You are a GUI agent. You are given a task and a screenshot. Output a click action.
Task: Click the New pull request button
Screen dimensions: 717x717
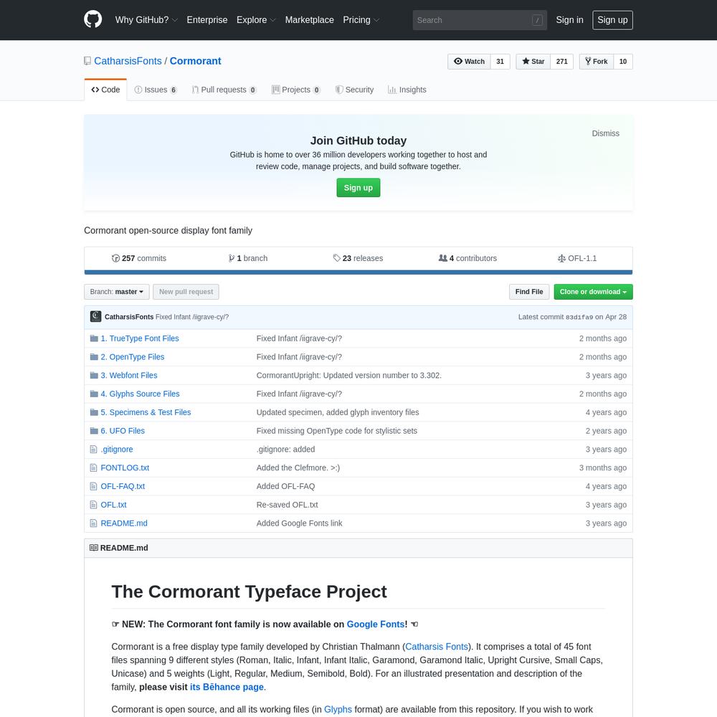[186, 292]
